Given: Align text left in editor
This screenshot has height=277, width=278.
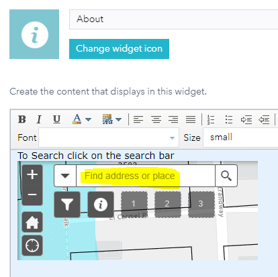Looking at the screenshot, I should point(138,119).
